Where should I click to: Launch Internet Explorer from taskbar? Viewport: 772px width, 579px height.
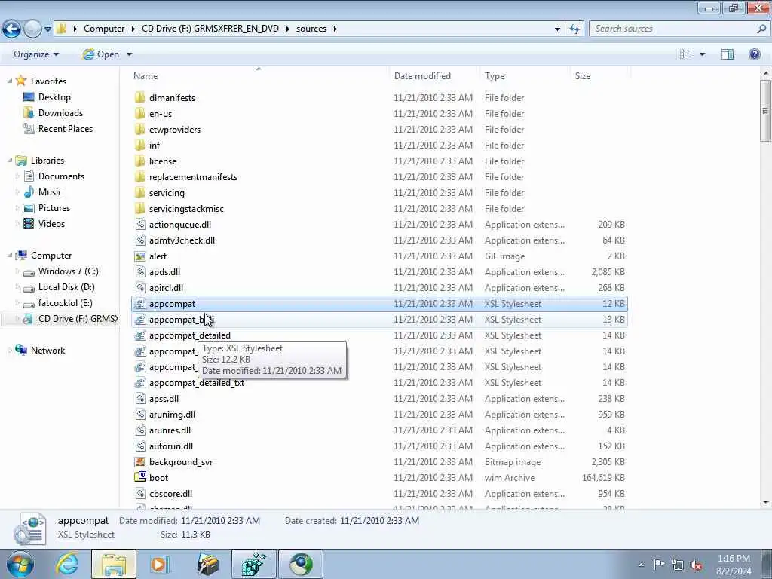click(x=67, y=564)
